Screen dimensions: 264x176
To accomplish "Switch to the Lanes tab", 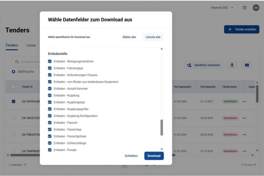I will (x=31, y=45).
